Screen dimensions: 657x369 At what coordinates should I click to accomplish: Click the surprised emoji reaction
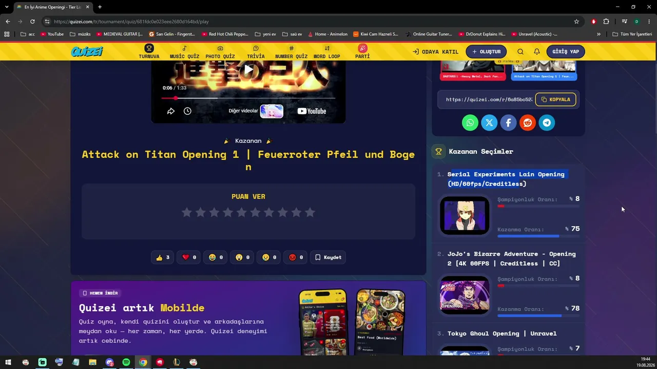(x=243, y=257)
